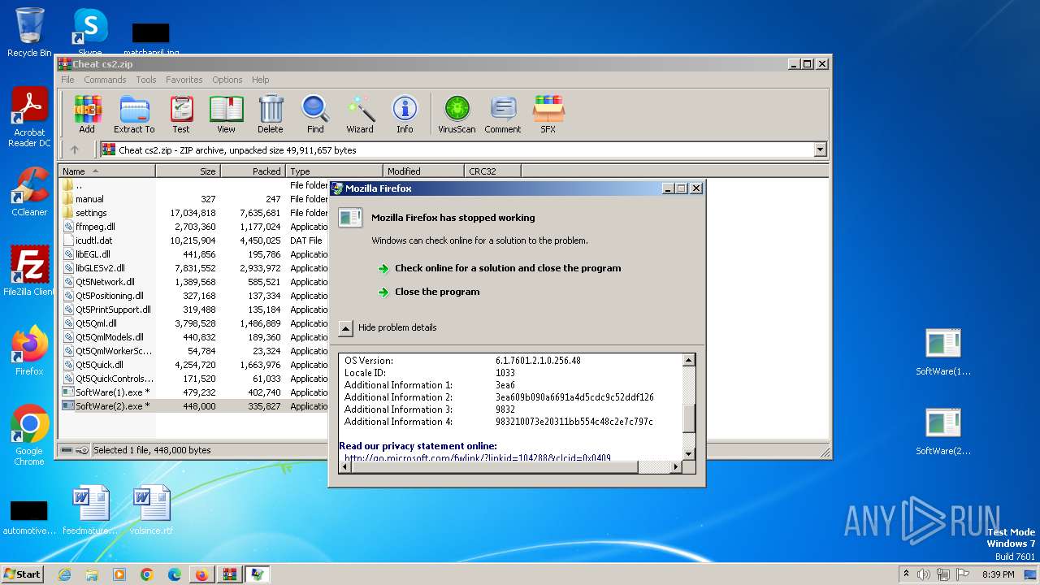The image size is (1040, 585).
Task: Select the parent folder '..' row
Action: click(193, 185)
